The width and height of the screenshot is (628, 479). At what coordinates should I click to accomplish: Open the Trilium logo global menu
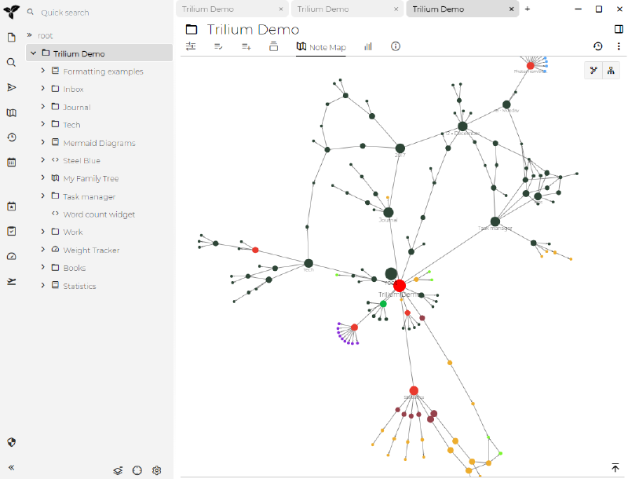tap(11, 12)
